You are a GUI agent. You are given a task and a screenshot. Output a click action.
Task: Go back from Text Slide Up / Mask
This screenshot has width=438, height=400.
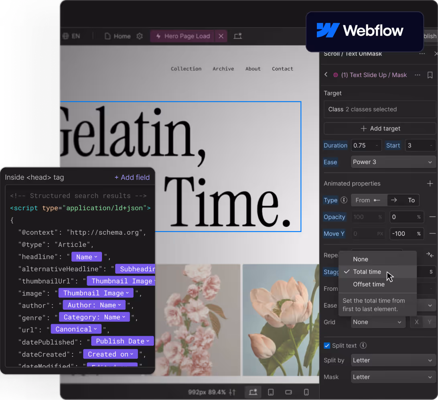coord(326,75)
